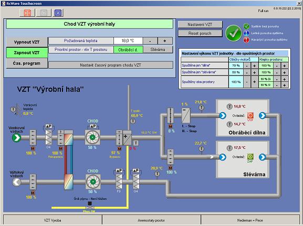Click the green ZAP controller icon in Slévárna
The width and height of the screenshot is (303, 226).
point(250,156)
